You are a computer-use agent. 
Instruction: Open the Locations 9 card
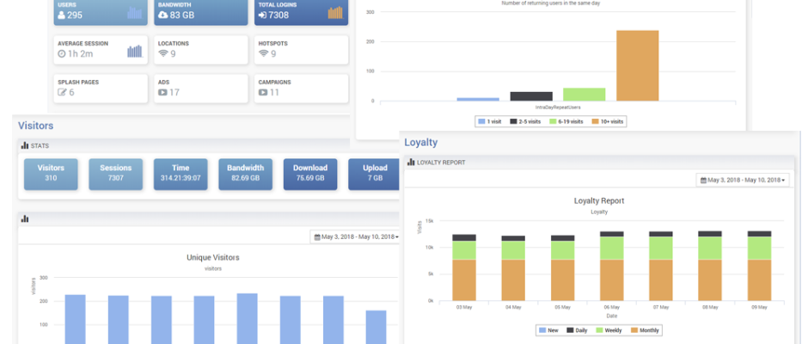pos(201,50)
